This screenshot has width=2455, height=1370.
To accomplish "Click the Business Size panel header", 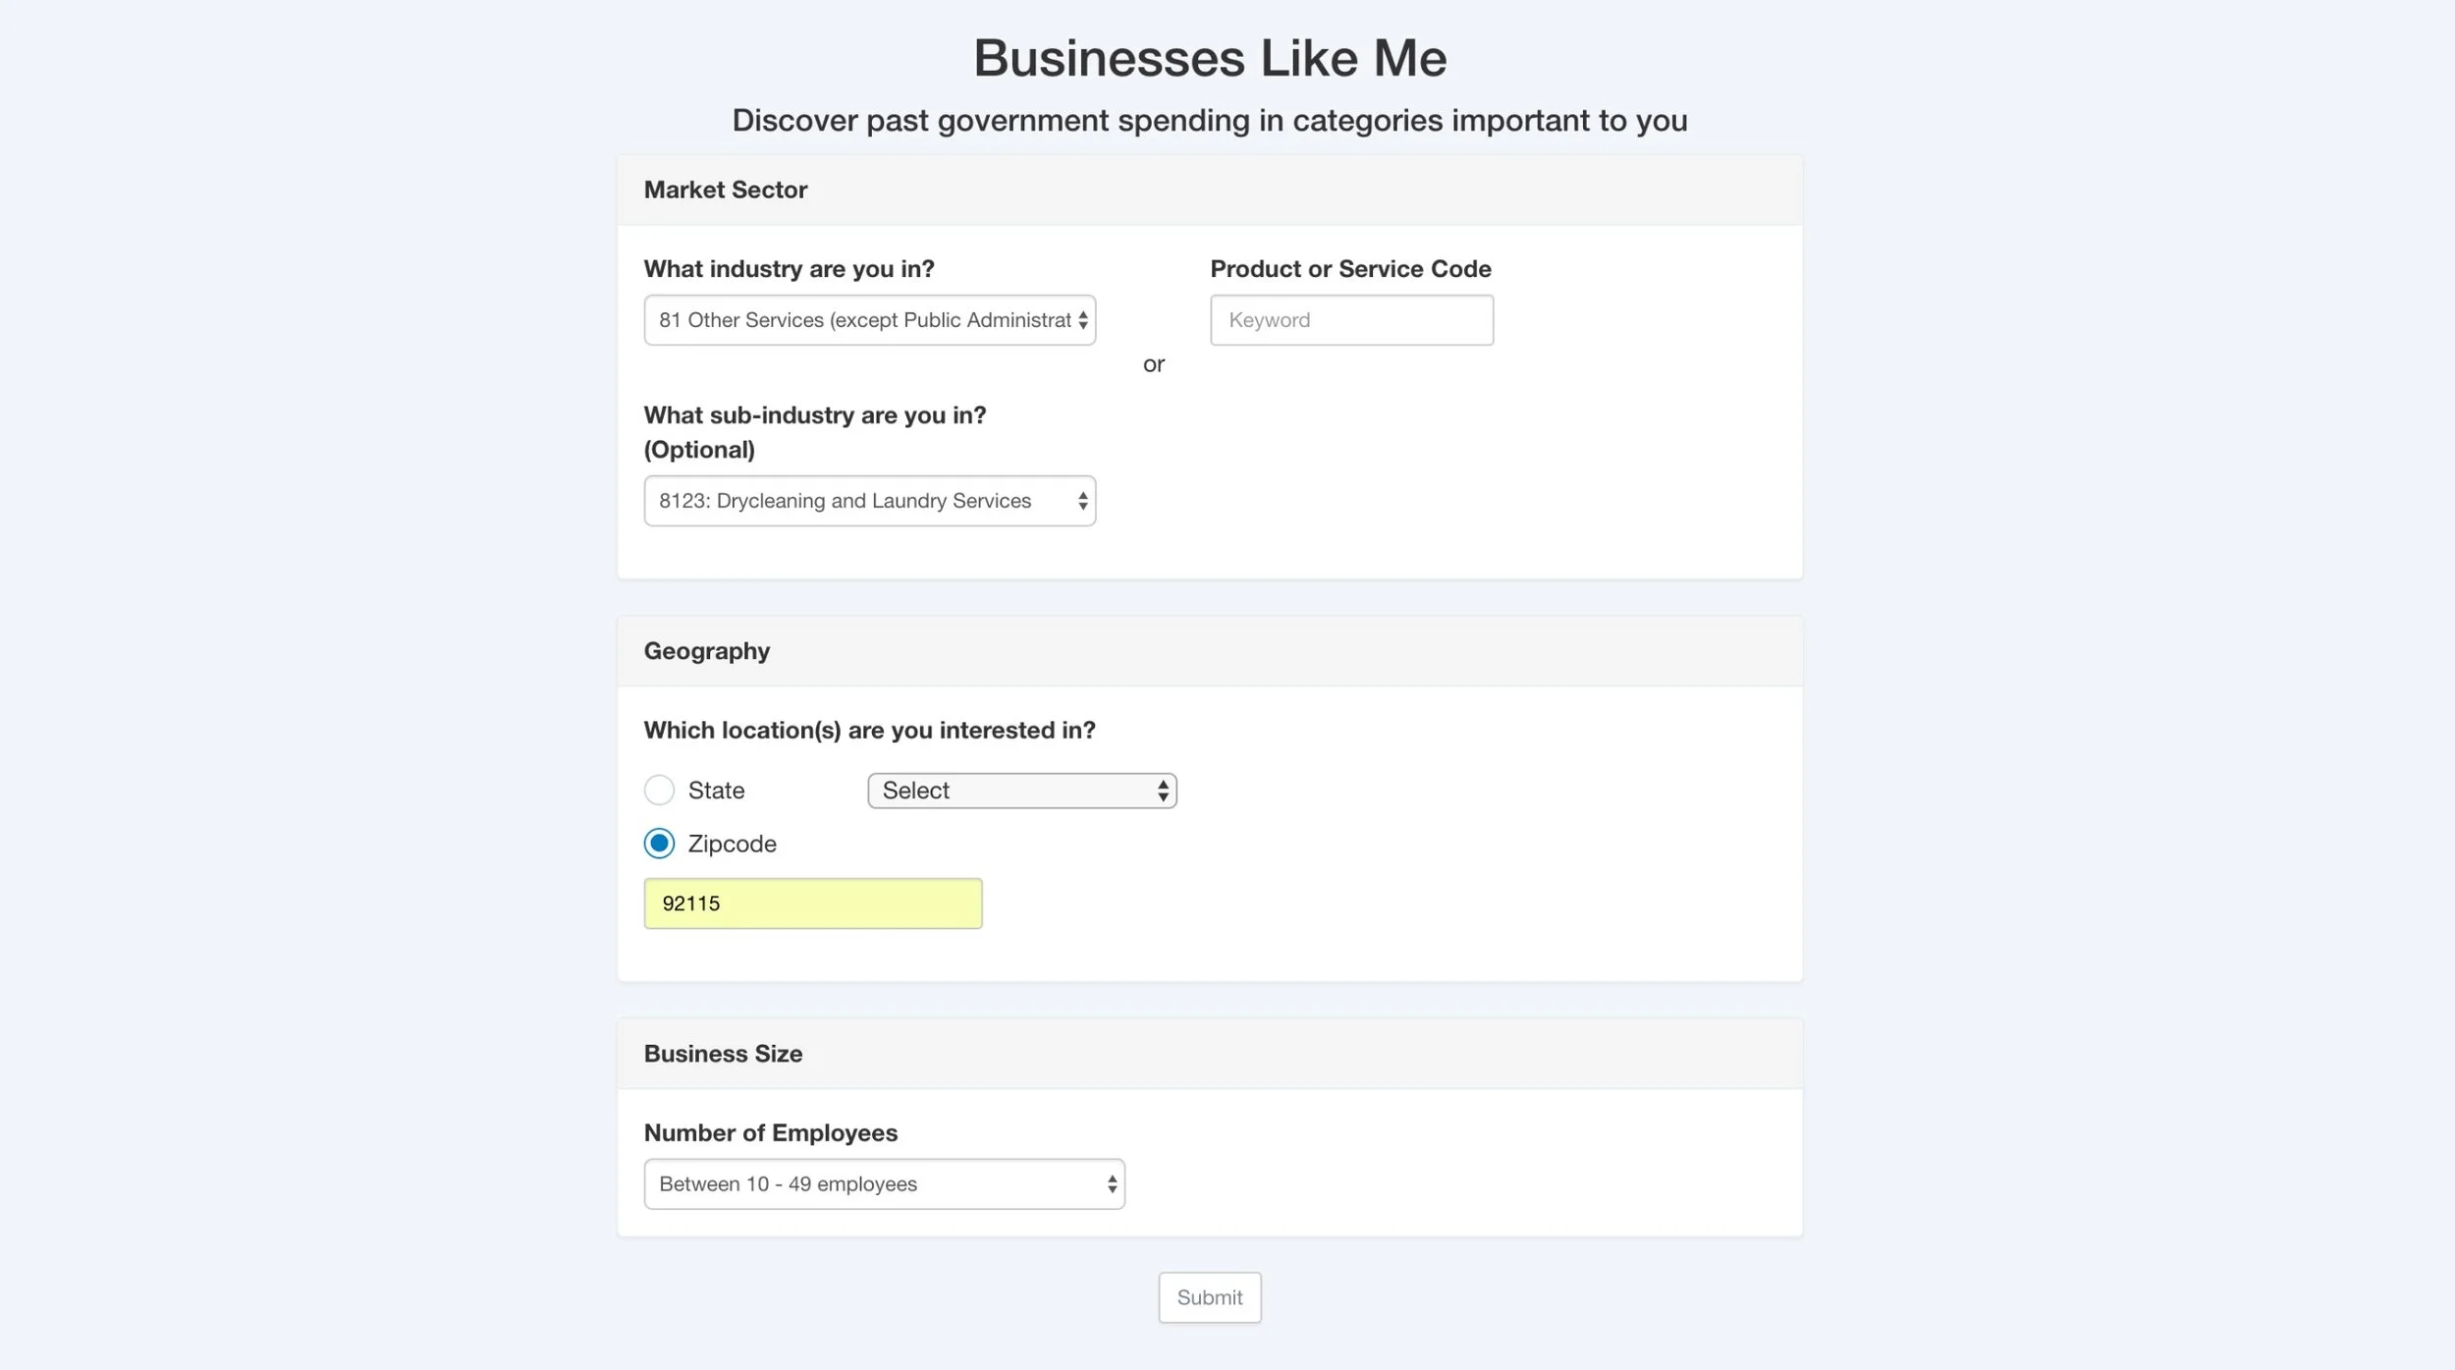I will pyautogui.click(x=1210, y=1054).
